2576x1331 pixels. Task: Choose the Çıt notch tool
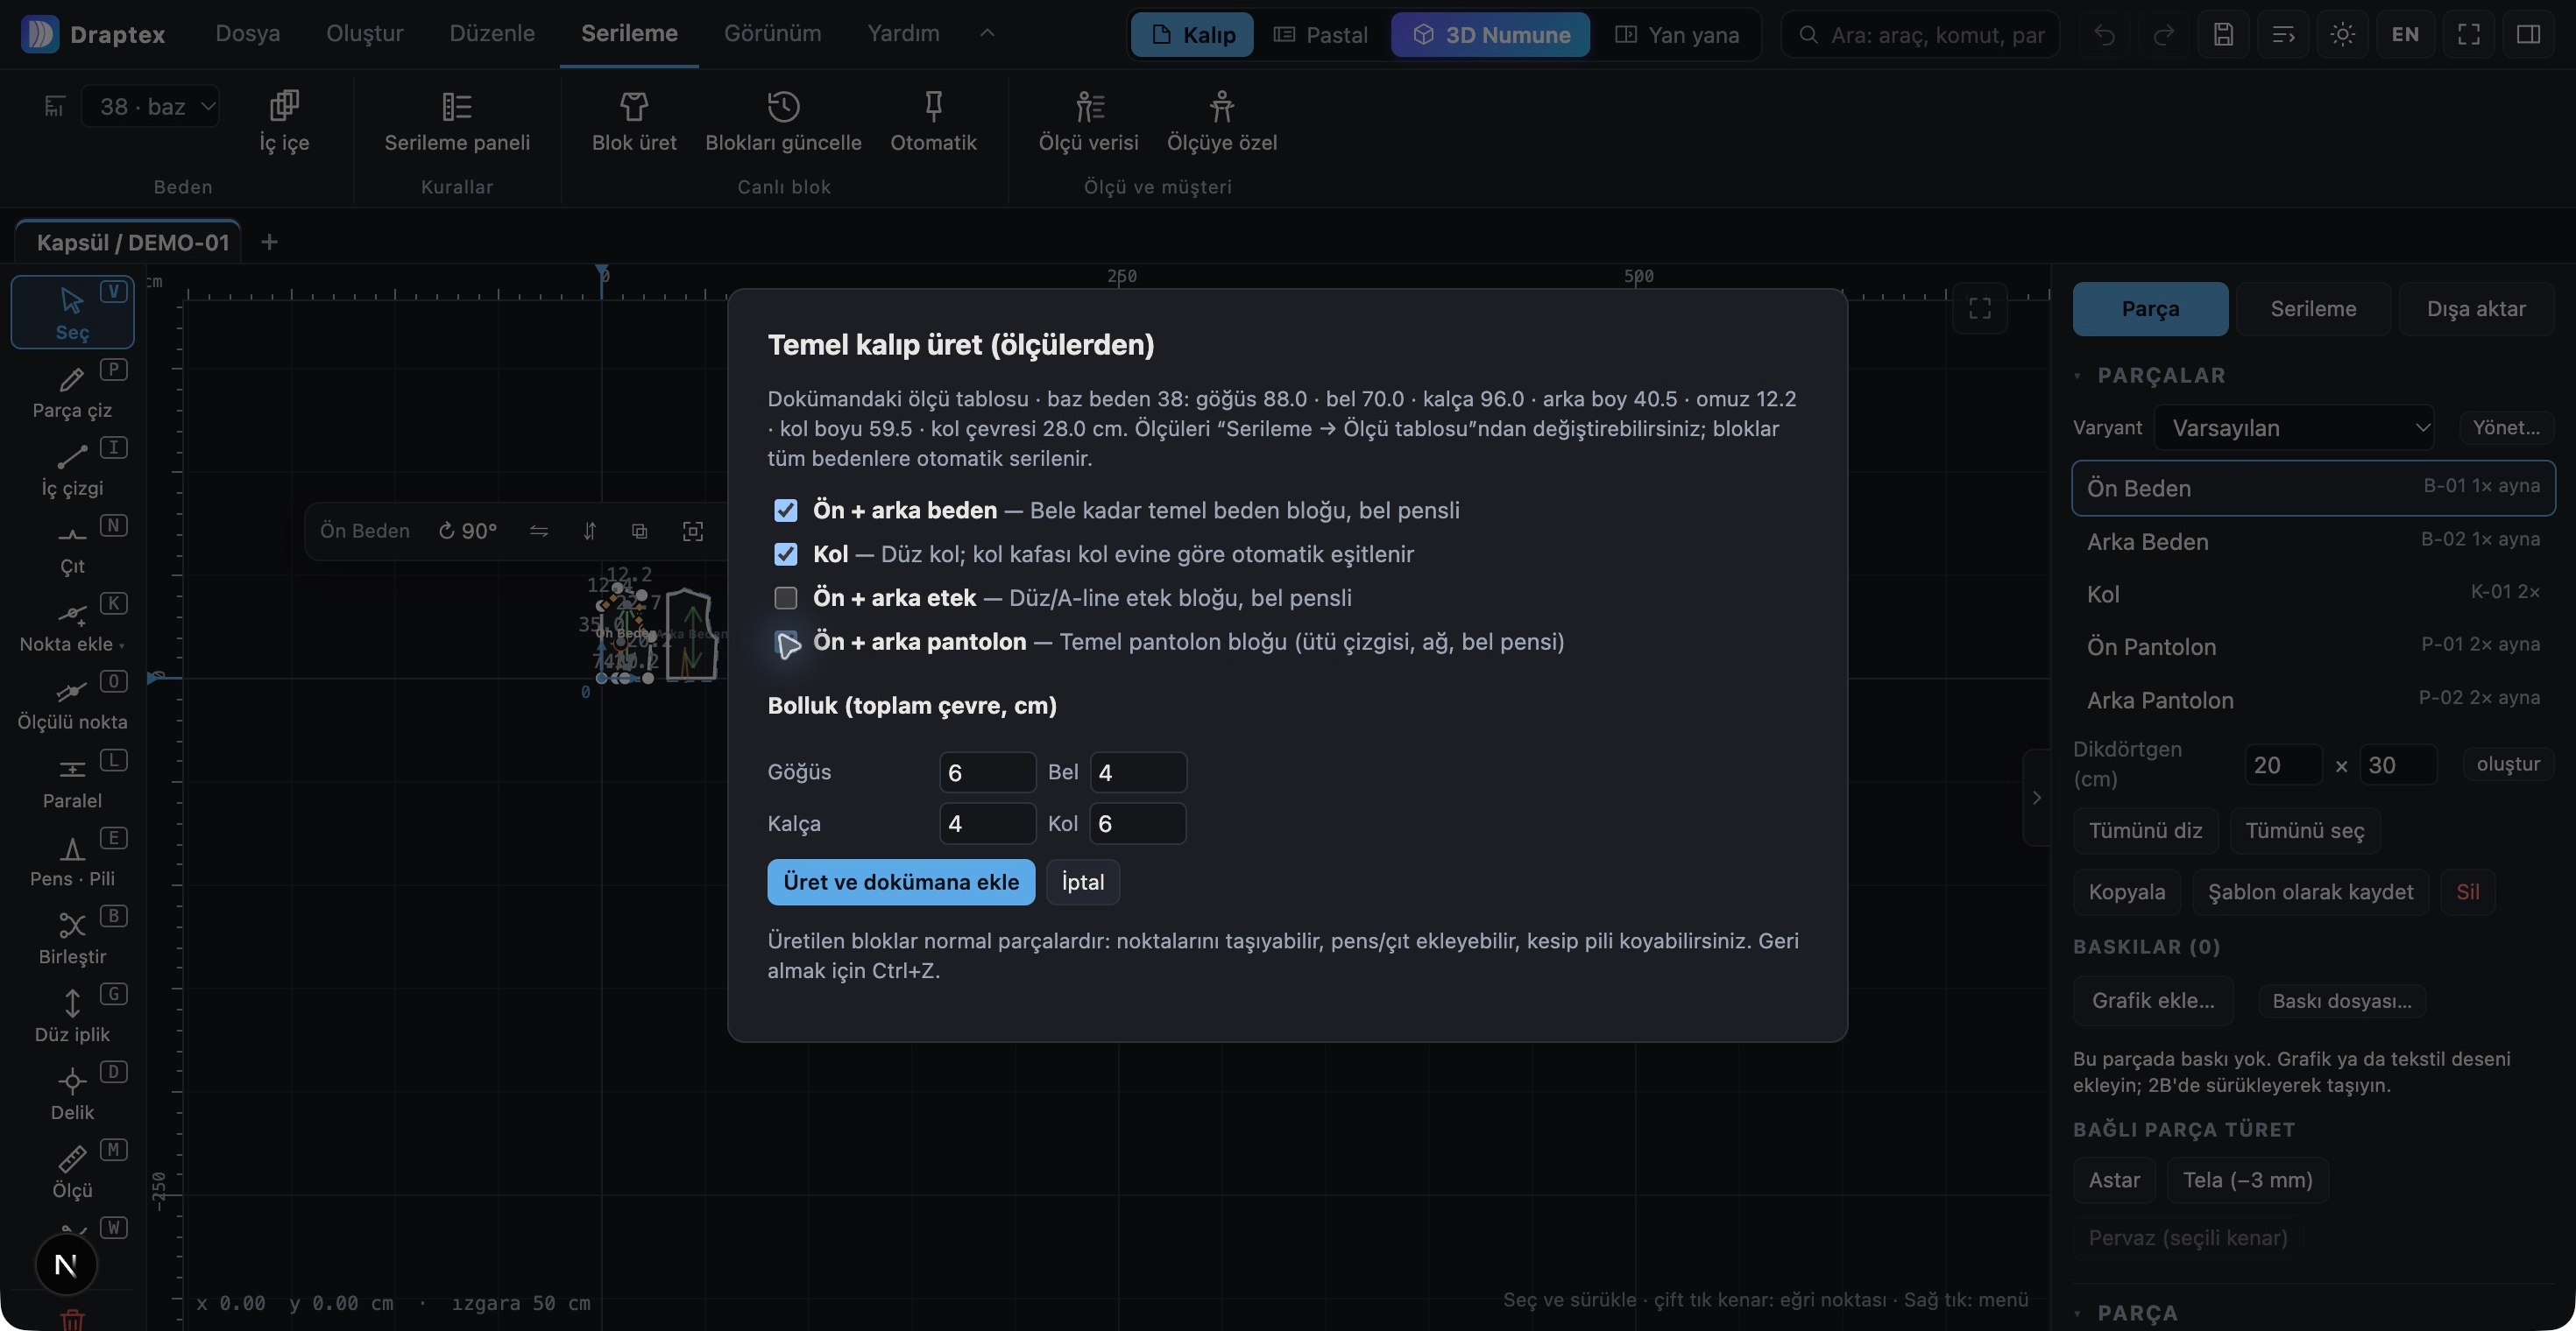point(72,546)
